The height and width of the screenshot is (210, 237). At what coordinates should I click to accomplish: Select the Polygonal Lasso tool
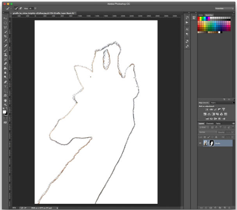[x=5, y=27]
